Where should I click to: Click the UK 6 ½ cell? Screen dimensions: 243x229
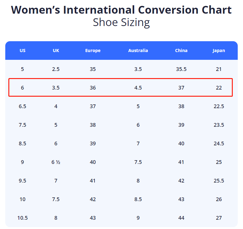56,162
